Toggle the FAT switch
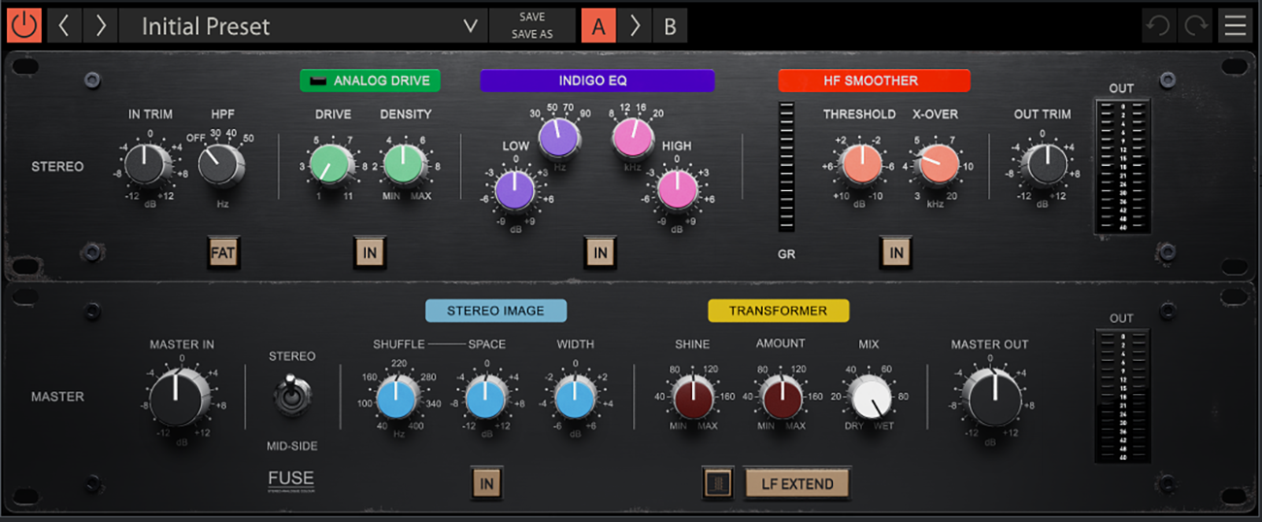This screenshot has width=1262, height=522. pyautogui.click(x=224, y=253)
